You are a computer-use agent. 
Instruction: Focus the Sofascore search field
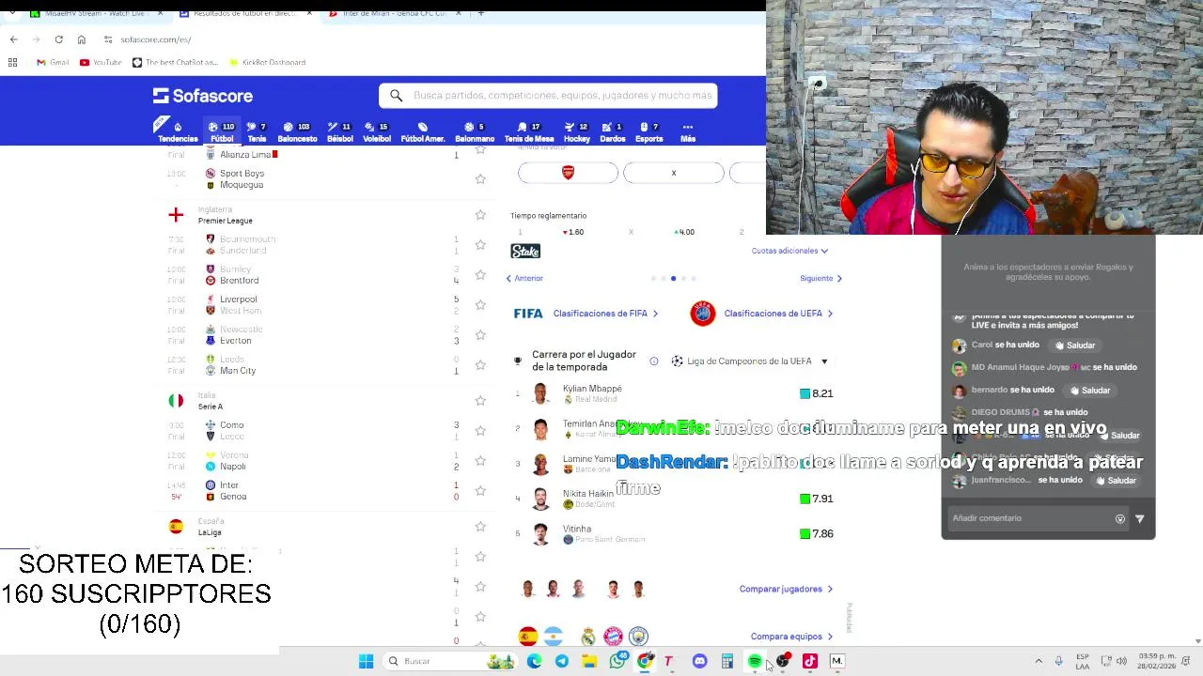(x=549, y=95)
